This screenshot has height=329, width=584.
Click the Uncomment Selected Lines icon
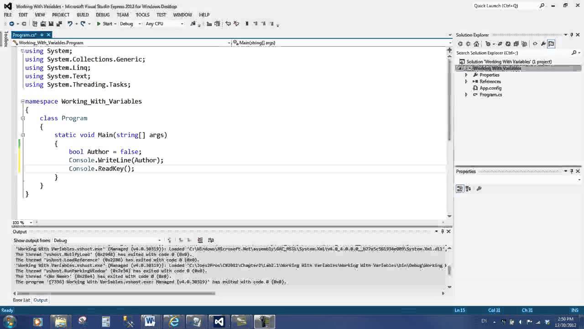tap(236, 24)
